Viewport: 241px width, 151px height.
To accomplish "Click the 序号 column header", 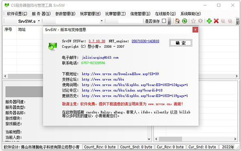I will (x=8, y=29).
